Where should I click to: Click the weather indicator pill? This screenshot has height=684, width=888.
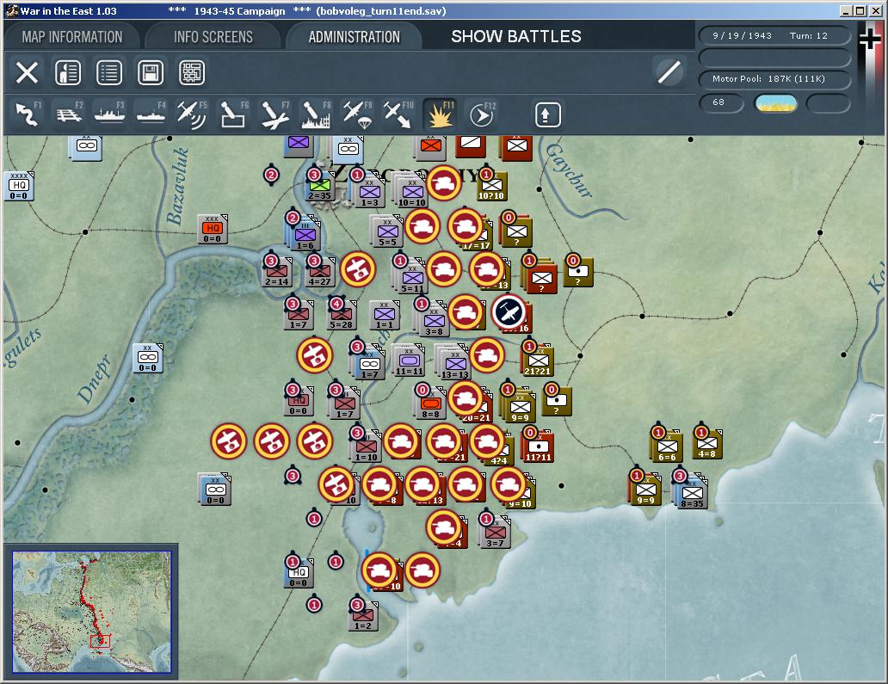click(x=776, y=103)
